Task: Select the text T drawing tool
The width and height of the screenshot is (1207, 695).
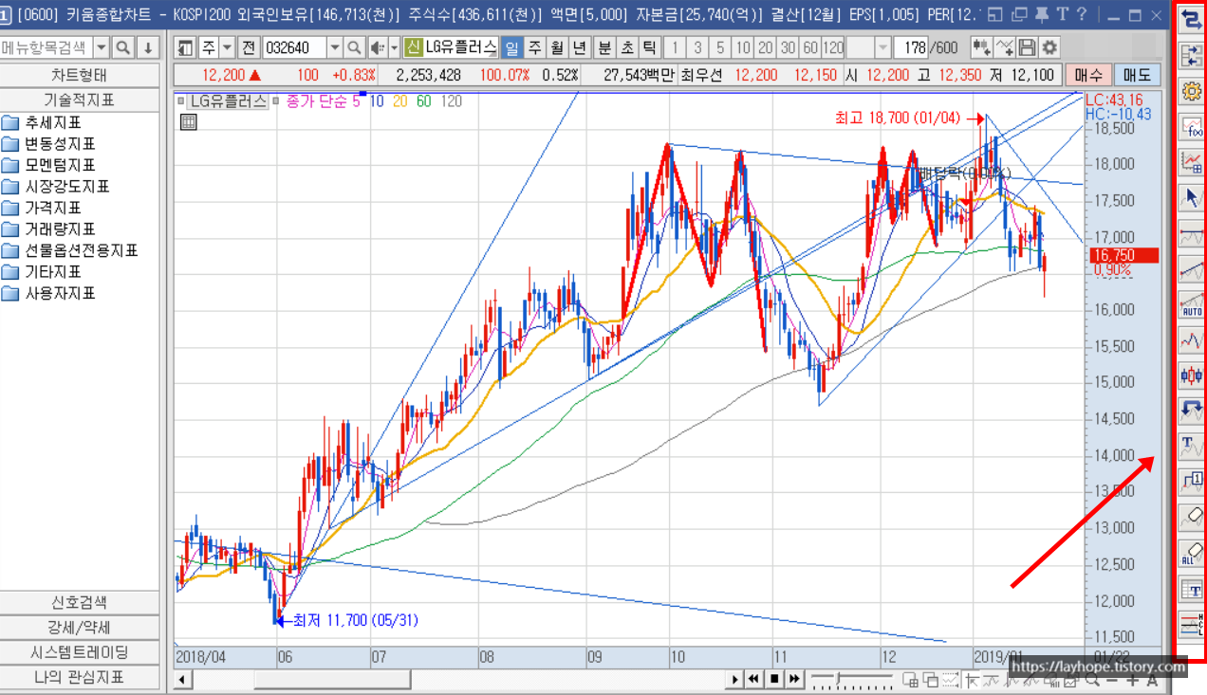Action: [x=1191, y=446]
